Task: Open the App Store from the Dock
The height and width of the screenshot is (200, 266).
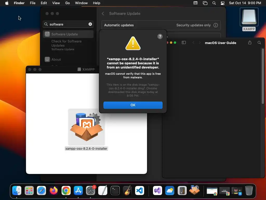Action: click(78, 190)
